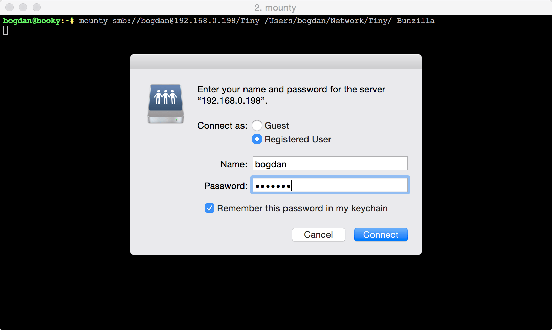
Task: Click the dialog title bar area
Action: pos(276,62)
